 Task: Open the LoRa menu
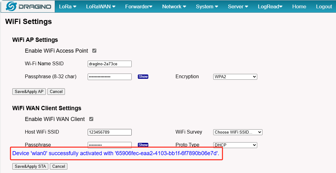coord(68,7)
